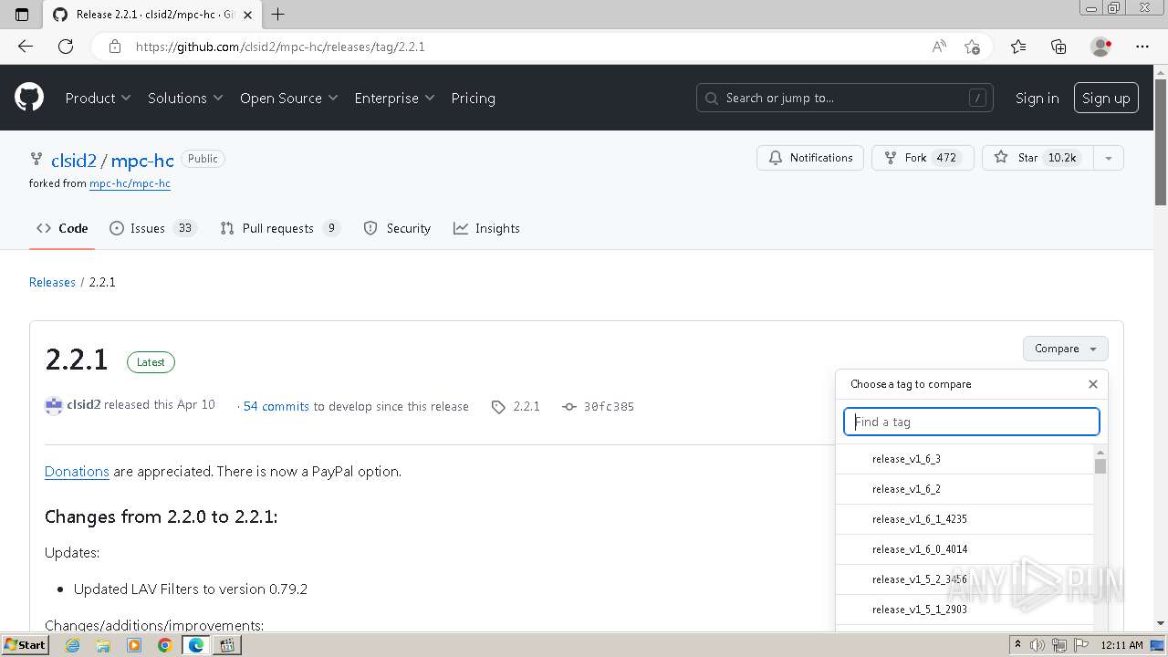Viewport: 1168px width, 657px height.
Task: Open the browser profile avatar
Action: click(1100, 47)
